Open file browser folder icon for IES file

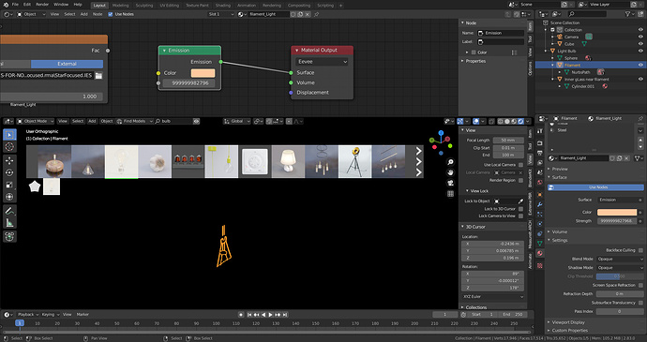(98, 76)
